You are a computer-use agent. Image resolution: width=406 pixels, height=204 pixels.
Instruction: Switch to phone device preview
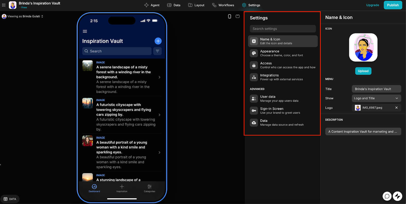229,16
